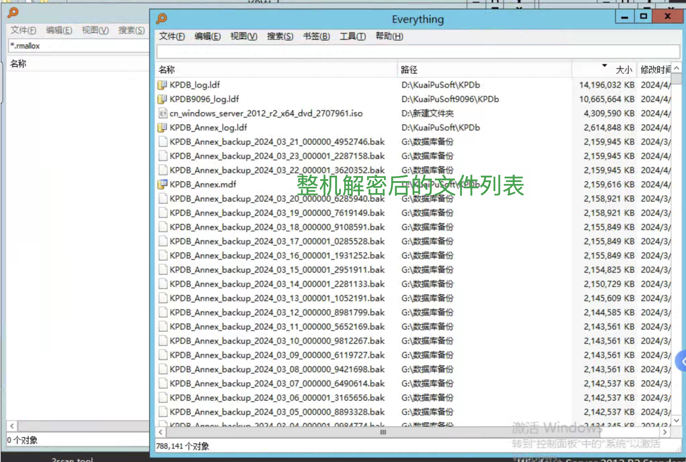
Task: Click icon of backup_2024_03_18_000000_9108591.bak
Action: point(163,227)
